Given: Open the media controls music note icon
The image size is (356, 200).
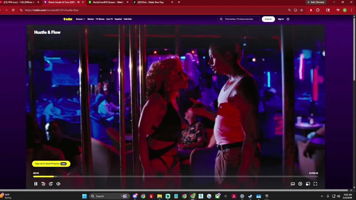Looking at the screenshot, I should pyautogui.click(x=338, y=10).
